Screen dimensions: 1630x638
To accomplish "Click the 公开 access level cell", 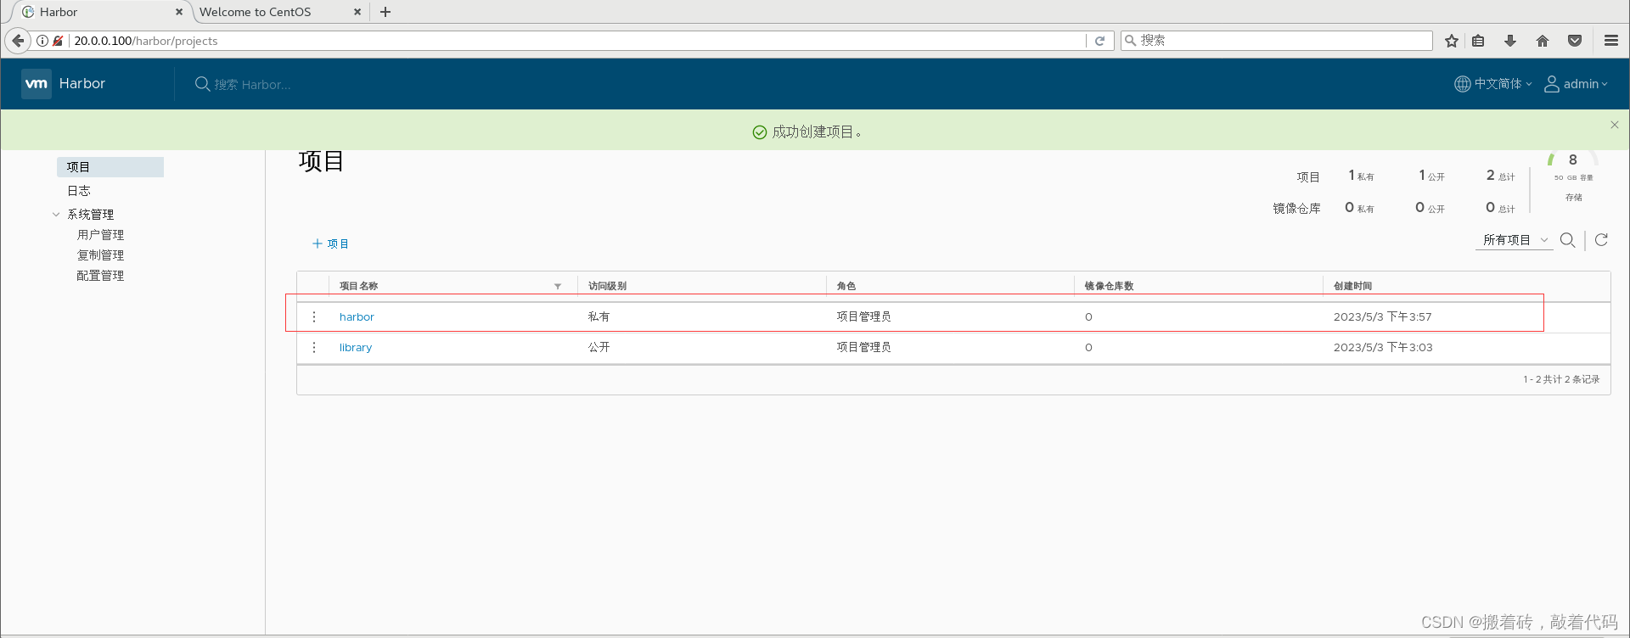I will pyautogui.click(x=599, y=347).
